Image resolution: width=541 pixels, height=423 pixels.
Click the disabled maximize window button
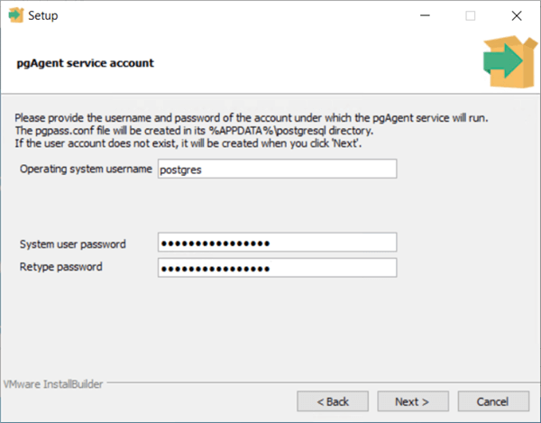pos(470,15)
